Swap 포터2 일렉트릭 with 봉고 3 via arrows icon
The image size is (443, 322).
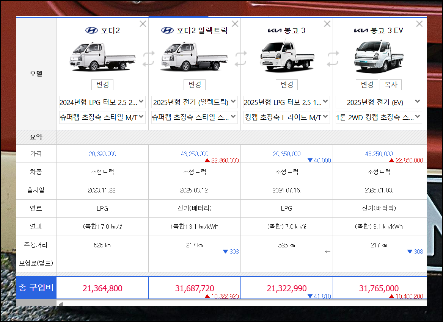(x=241, y=58)
